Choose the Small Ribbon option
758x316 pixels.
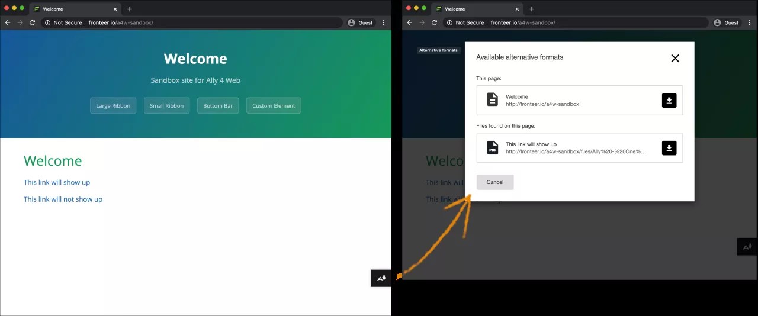166,106
